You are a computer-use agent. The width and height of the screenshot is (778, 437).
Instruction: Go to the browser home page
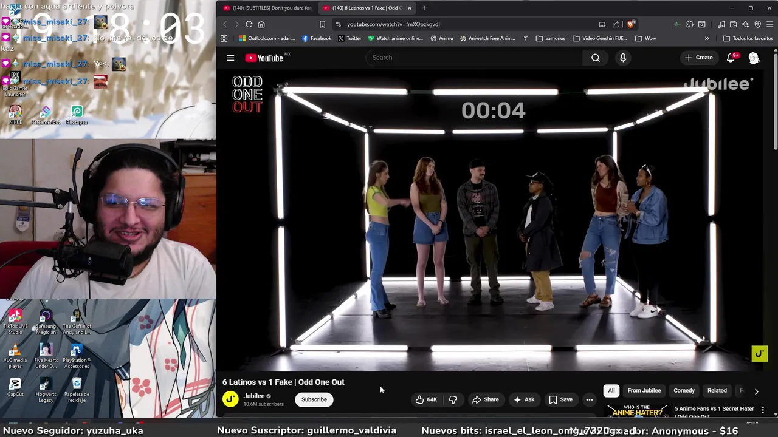(261, 24)
